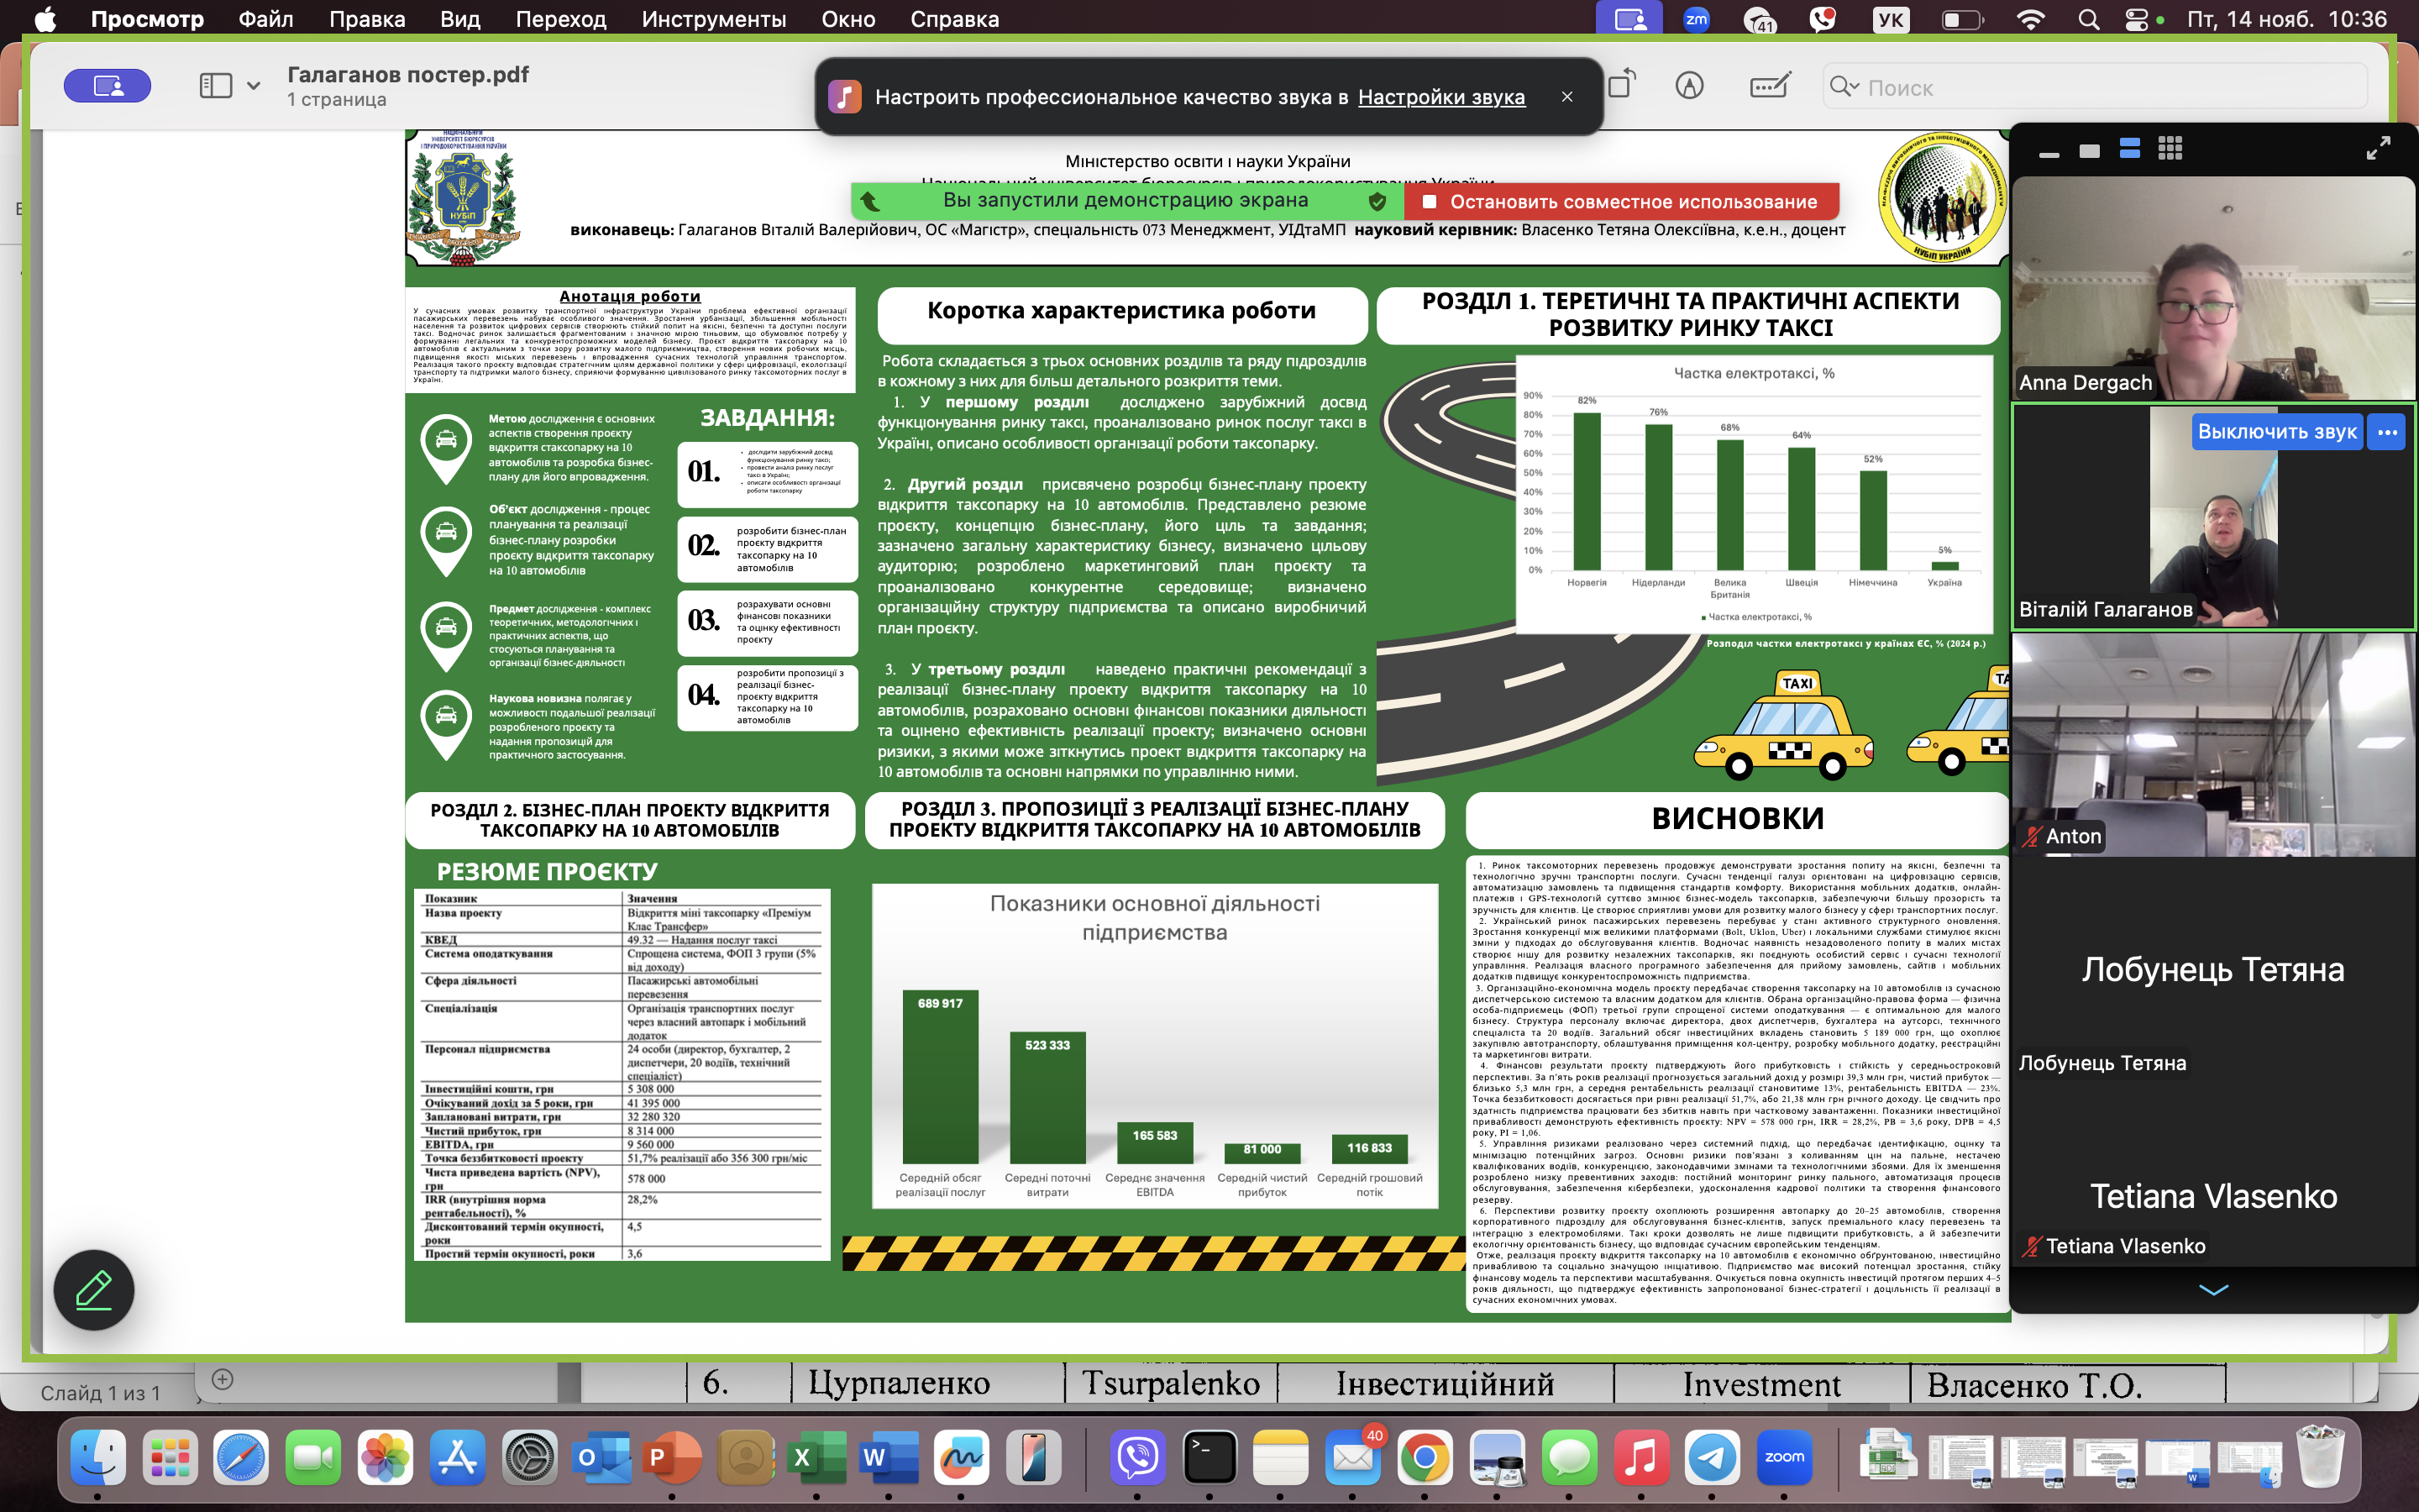The width and height of the screenshot is (2419, 1512).
Task: Open Telegram from the Dock
Action: 1713,1458
